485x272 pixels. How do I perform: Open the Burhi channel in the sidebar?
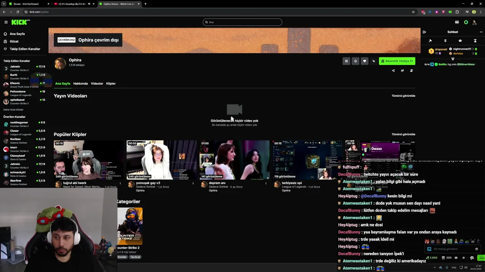(24, 77)
